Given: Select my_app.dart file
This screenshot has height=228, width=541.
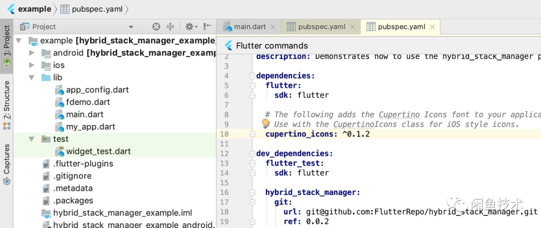Looking at the screenshot, I should coord(91,126).
